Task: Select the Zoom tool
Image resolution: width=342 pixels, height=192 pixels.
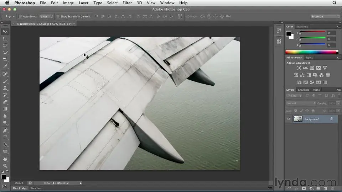Action: tap(5, 166)
